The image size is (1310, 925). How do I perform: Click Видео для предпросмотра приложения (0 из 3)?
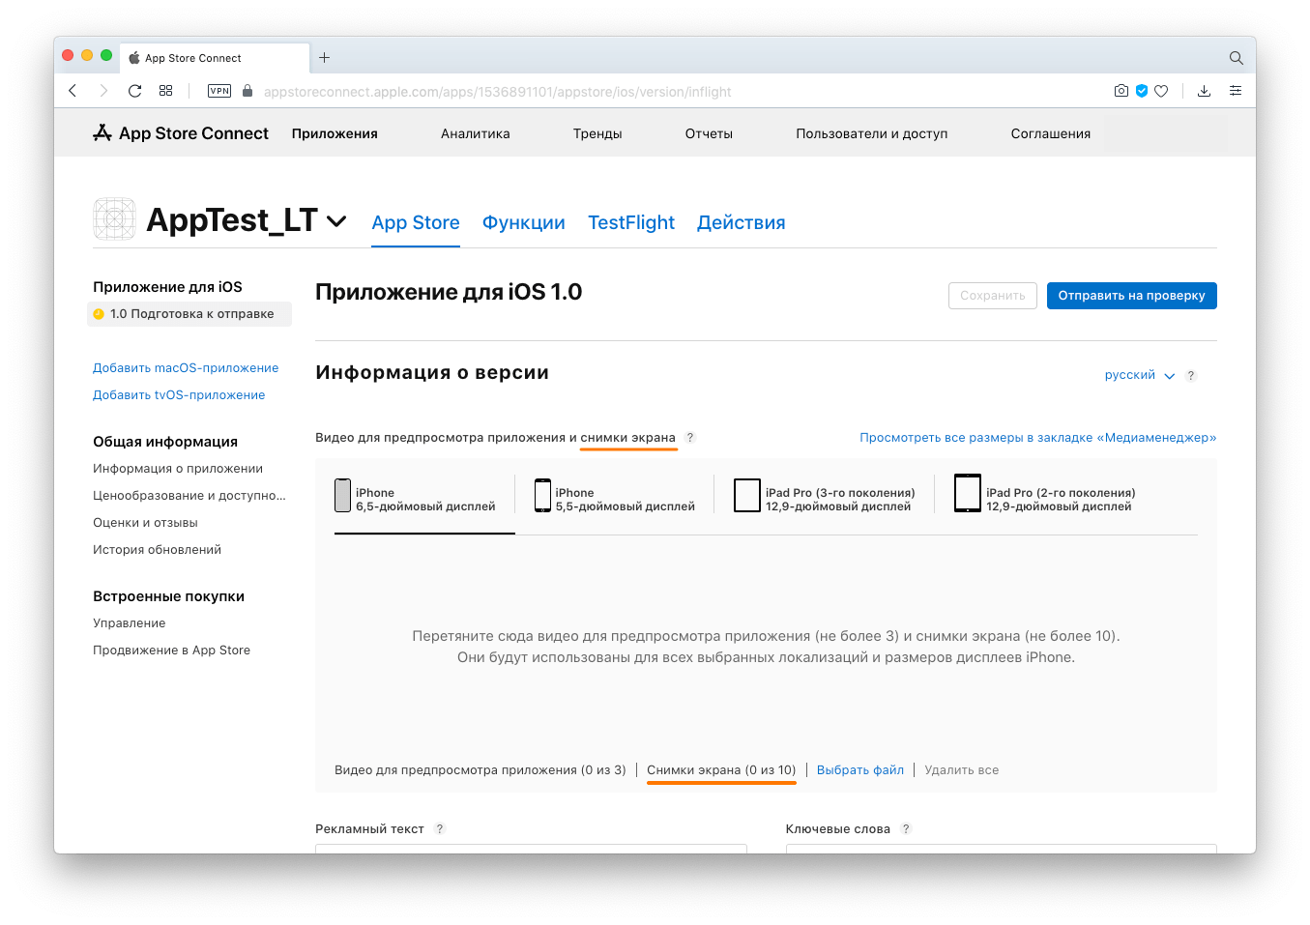[x=480, y=770]
